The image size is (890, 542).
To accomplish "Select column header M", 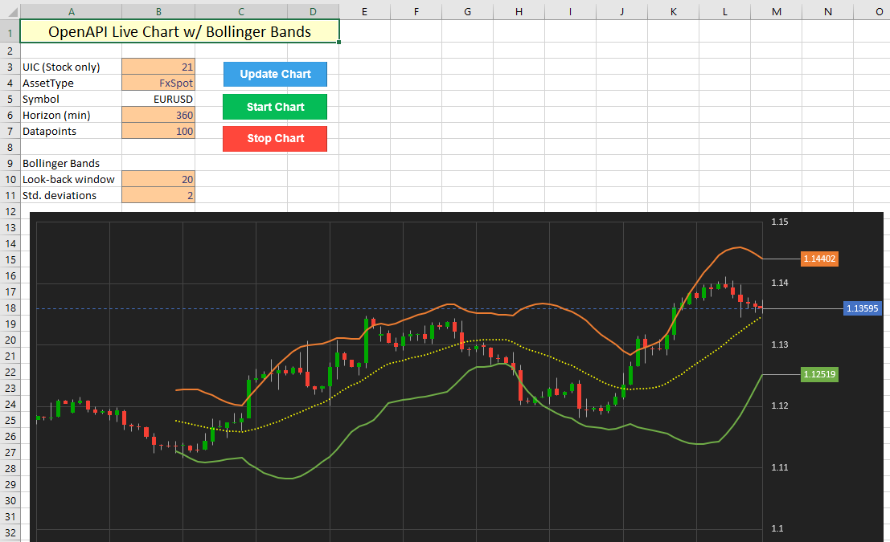I will point(776,10).
